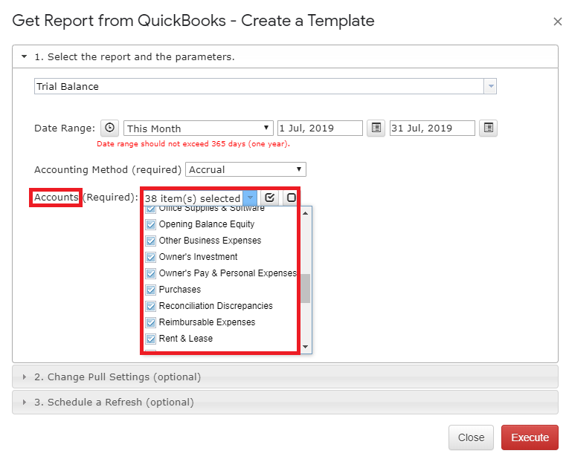Screen dimensions: 569x456
Task: Click the accounts list scrollbar down arrow
Action: point(305,348)
